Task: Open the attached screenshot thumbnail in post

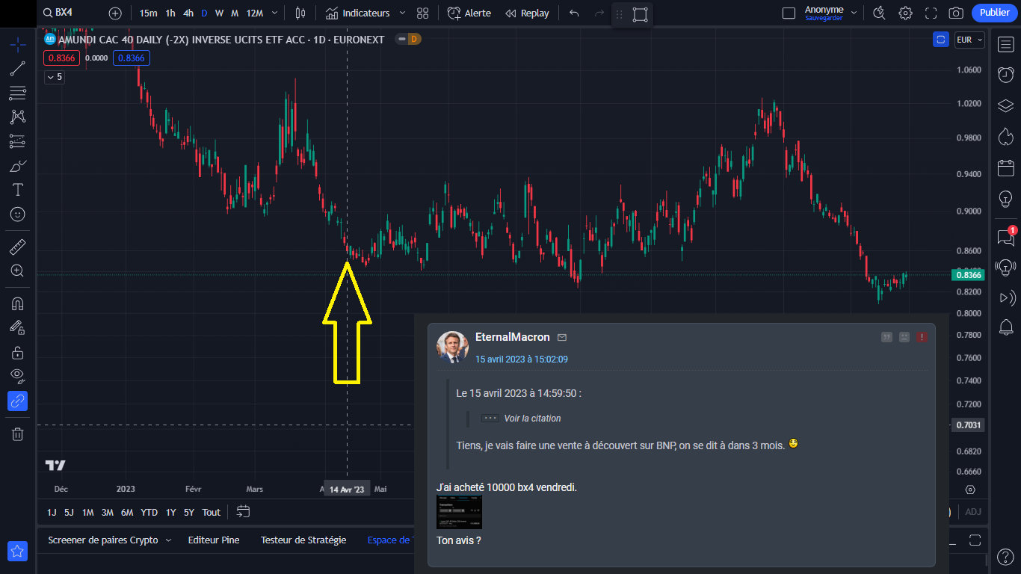Action: click(x=459, y=512)
